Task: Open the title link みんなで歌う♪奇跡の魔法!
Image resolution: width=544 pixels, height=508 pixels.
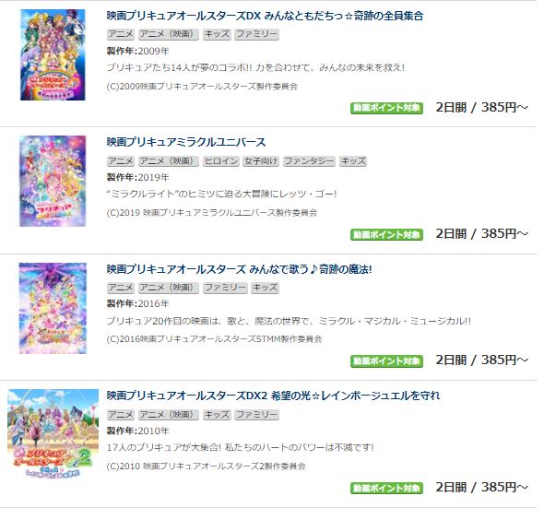Action: 239,269
